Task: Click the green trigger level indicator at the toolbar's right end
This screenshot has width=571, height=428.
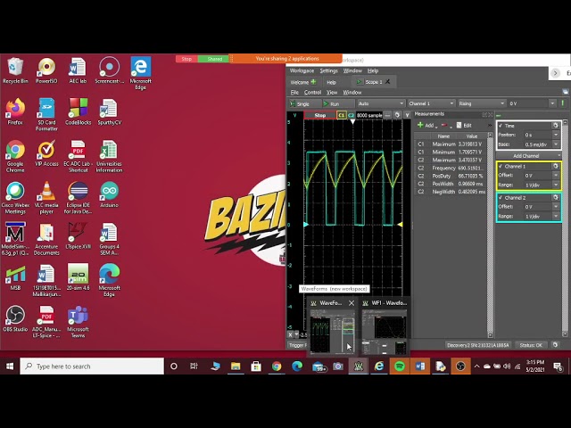Action: 563,103
